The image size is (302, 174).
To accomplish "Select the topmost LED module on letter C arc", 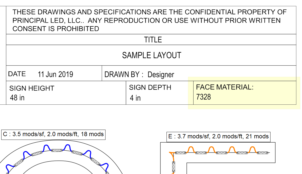I will (x=57, y=150).
